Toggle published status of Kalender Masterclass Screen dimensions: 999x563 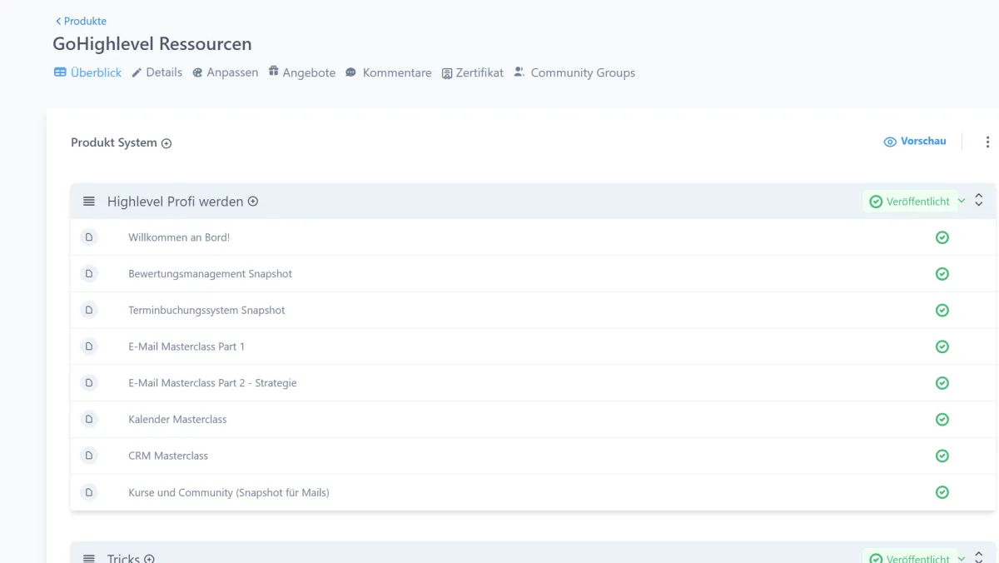click(942, 419)
